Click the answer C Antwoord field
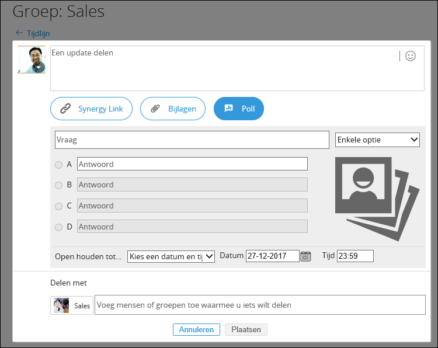Screen dimensions: 438x348 click(x=193, y=206)
